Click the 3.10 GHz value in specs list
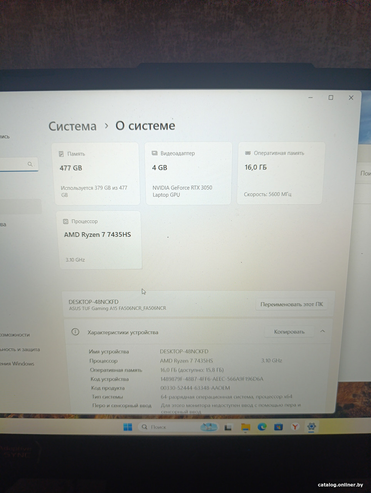371x493 pixels. (272, 361)
